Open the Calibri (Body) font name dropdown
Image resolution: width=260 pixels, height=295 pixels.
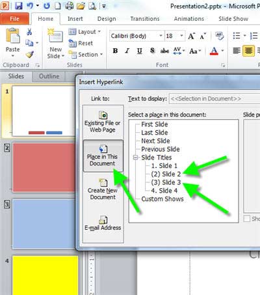click(161, 36)
